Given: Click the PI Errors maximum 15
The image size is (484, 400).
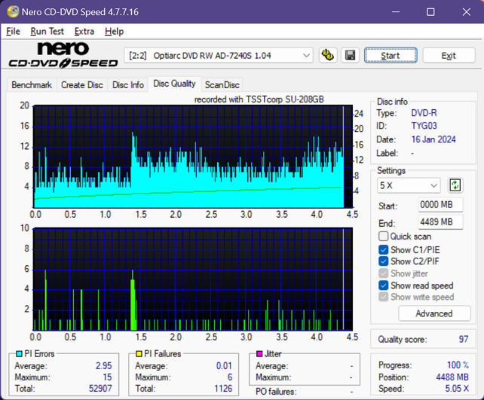Looking at the screenshot, I should coord(107,377).
